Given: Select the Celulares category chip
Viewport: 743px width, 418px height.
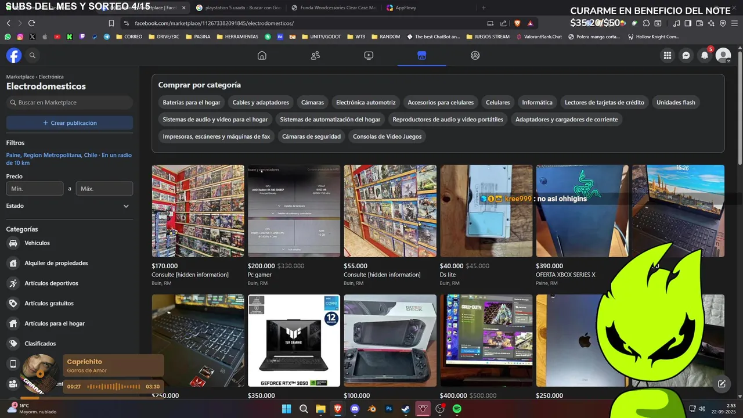Looking at the screenshot, I should tap(497, 102).
